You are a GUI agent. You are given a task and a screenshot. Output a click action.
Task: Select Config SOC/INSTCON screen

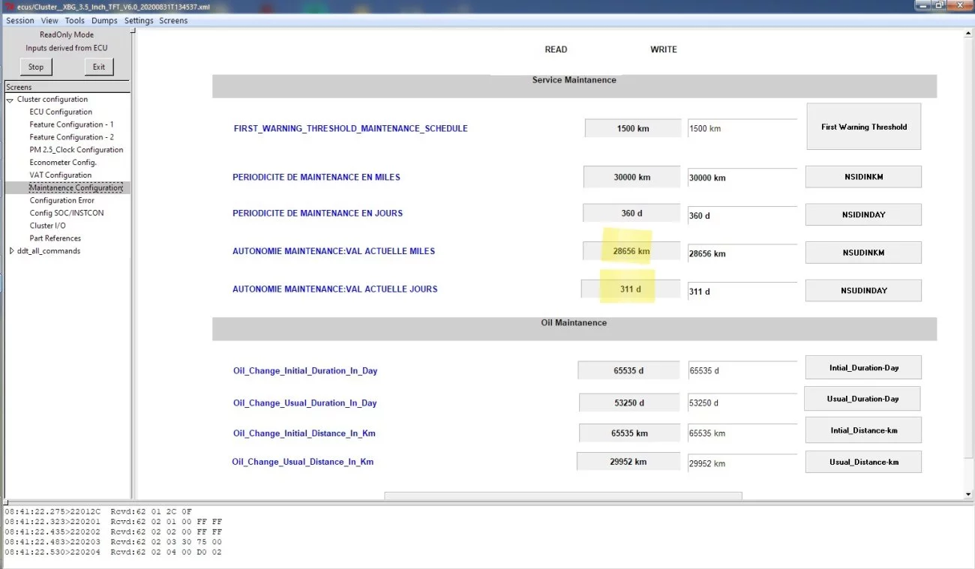(x=67, y=213)
